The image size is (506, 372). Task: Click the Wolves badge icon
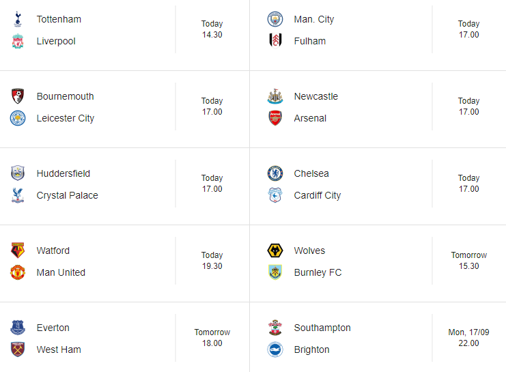pos(275,251)
